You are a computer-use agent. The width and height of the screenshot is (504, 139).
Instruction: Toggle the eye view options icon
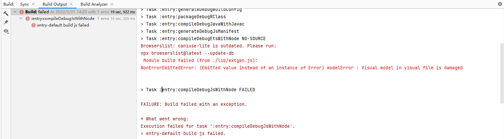6,31
